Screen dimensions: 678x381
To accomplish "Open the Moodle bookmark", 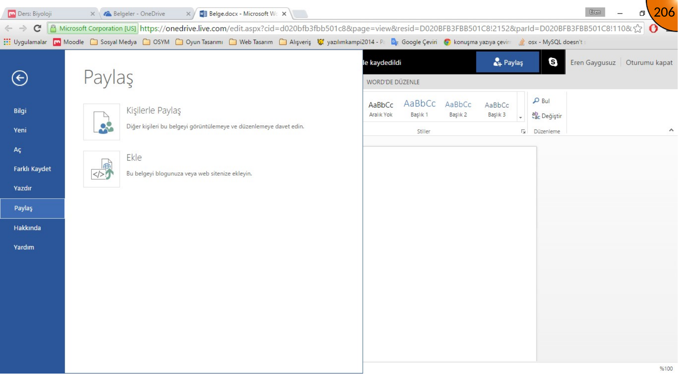I will pyautogui.click(x=68, y=42).
